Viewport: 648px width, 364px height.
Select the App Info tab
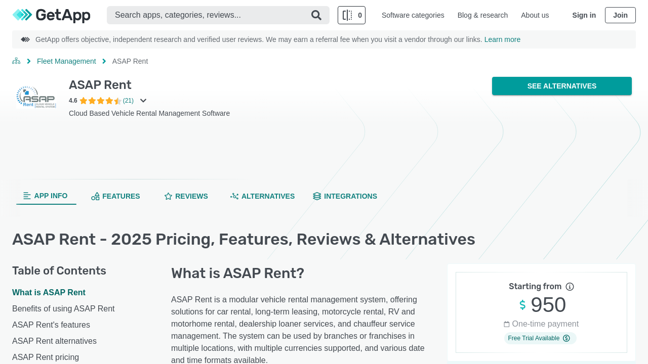(x=46, y=196)
